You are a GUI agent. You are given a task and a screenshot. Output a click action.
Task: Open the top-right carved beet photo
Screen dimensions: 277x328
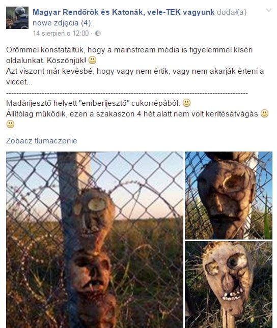(x=229, y=195)
